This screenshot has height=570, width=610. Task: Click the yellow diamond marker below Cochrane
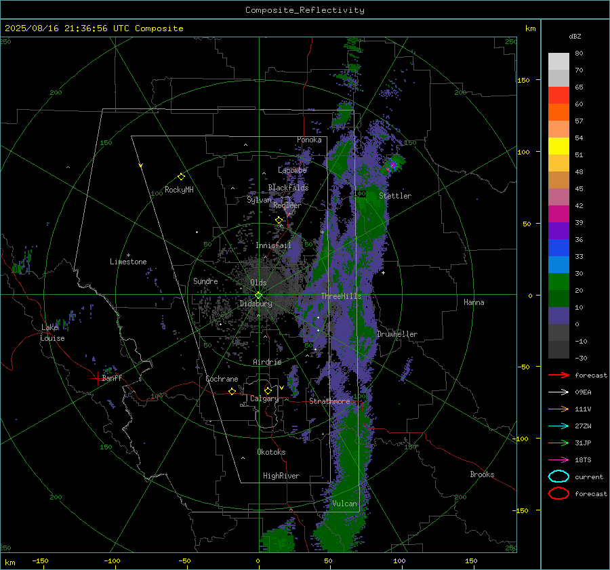pyautogui.click(x=232, y=391)
